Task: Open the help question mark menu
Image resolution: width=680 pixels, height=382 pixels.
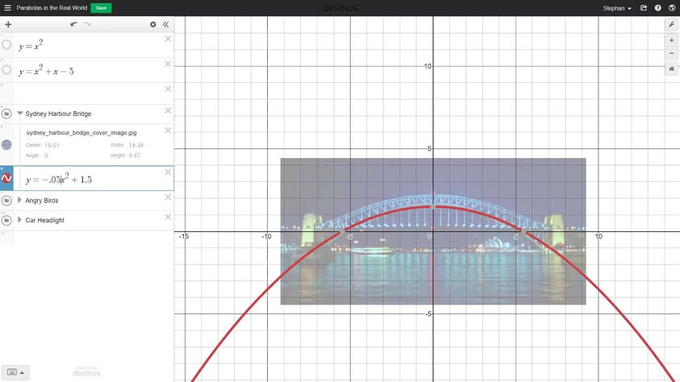Action: 658,8
